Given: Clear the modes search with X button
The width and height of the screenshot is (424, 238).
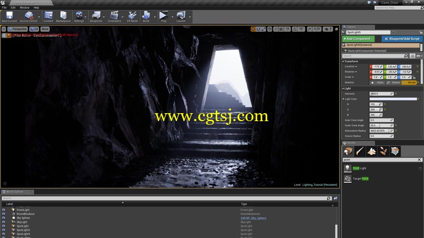Looking at the screenshot, I should pos(419,160).
